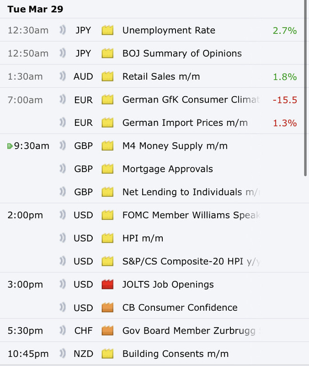Open FOMC Member Williams Speaks event
The image size is (309, 366).
[x=191, y=215]
